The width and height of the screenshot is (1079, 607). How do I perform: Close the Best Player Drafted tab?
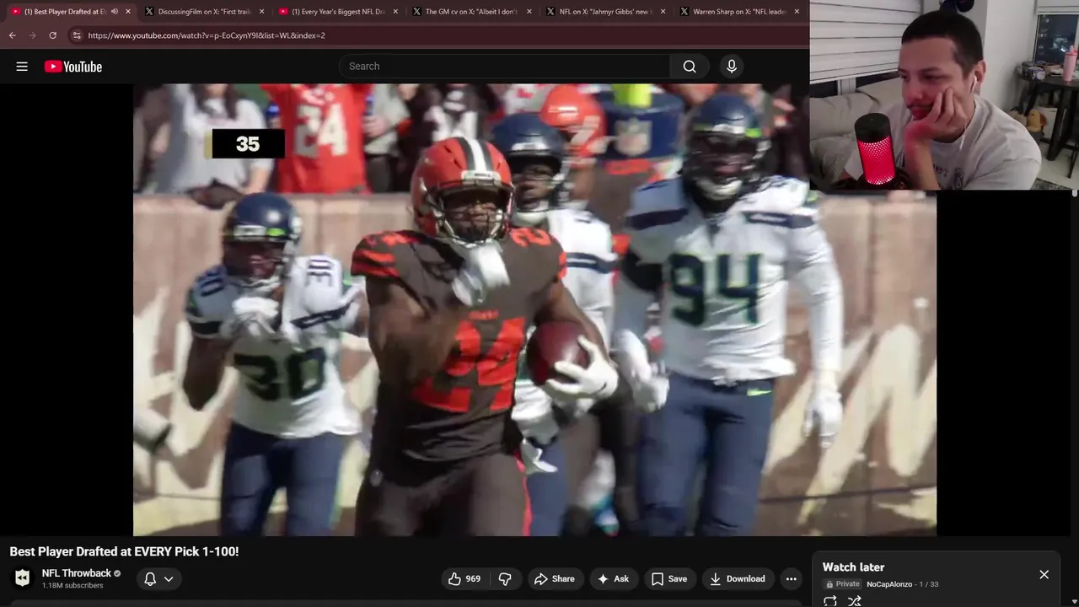click(128, 12)
